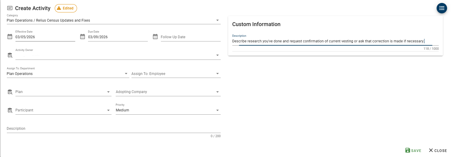Open the Adopting Company dropdown
Screen dimensions: 453x157
(x=217, y=92)
